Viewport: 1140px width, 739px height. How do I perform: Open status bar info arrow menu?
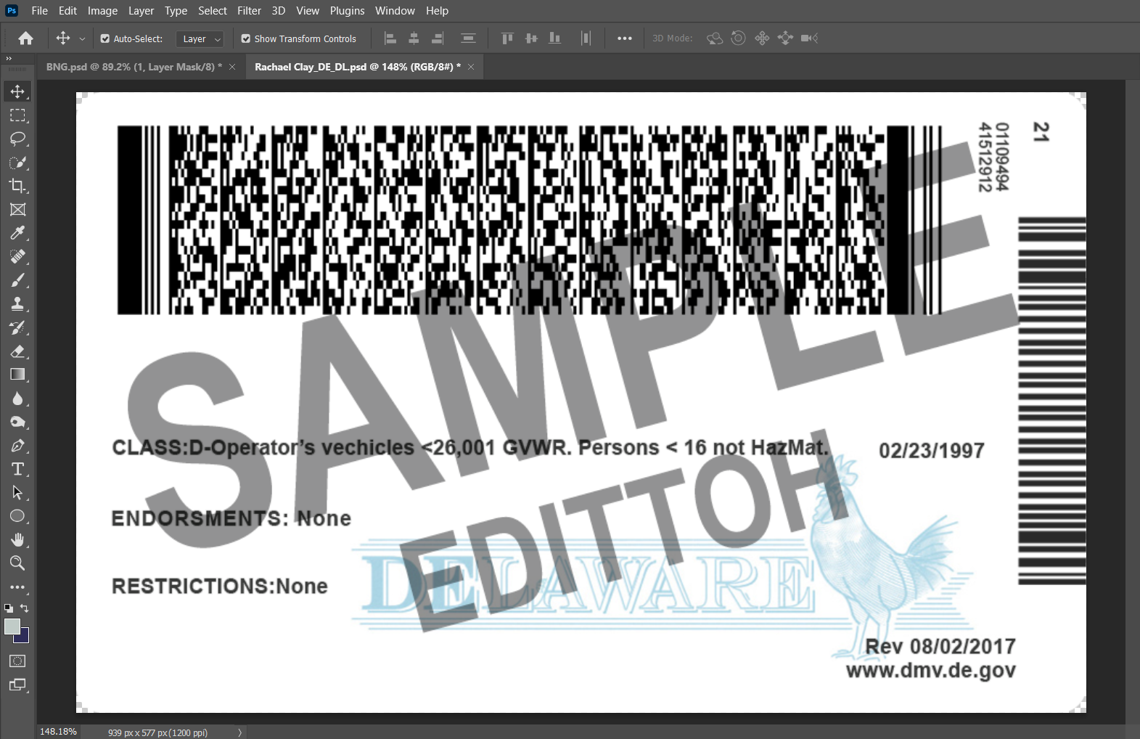(240, 732)
